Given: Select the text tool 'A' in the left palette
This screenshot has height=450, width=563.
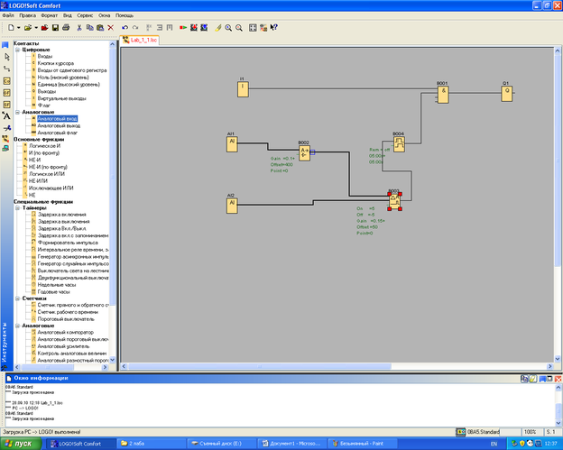Looking at the screenshot, I should tap(6, 115).
